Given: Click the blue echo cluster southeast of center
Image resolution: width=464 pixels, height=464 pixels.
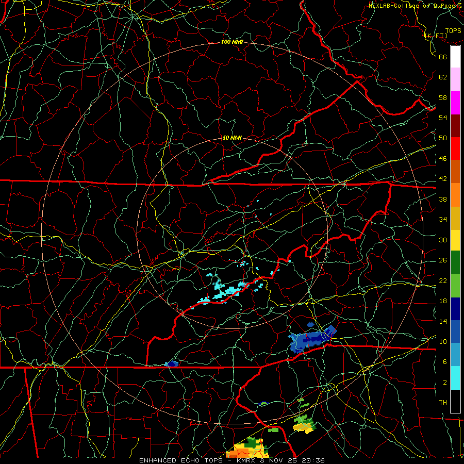Looking at the screenshot, I should point(312,339).
